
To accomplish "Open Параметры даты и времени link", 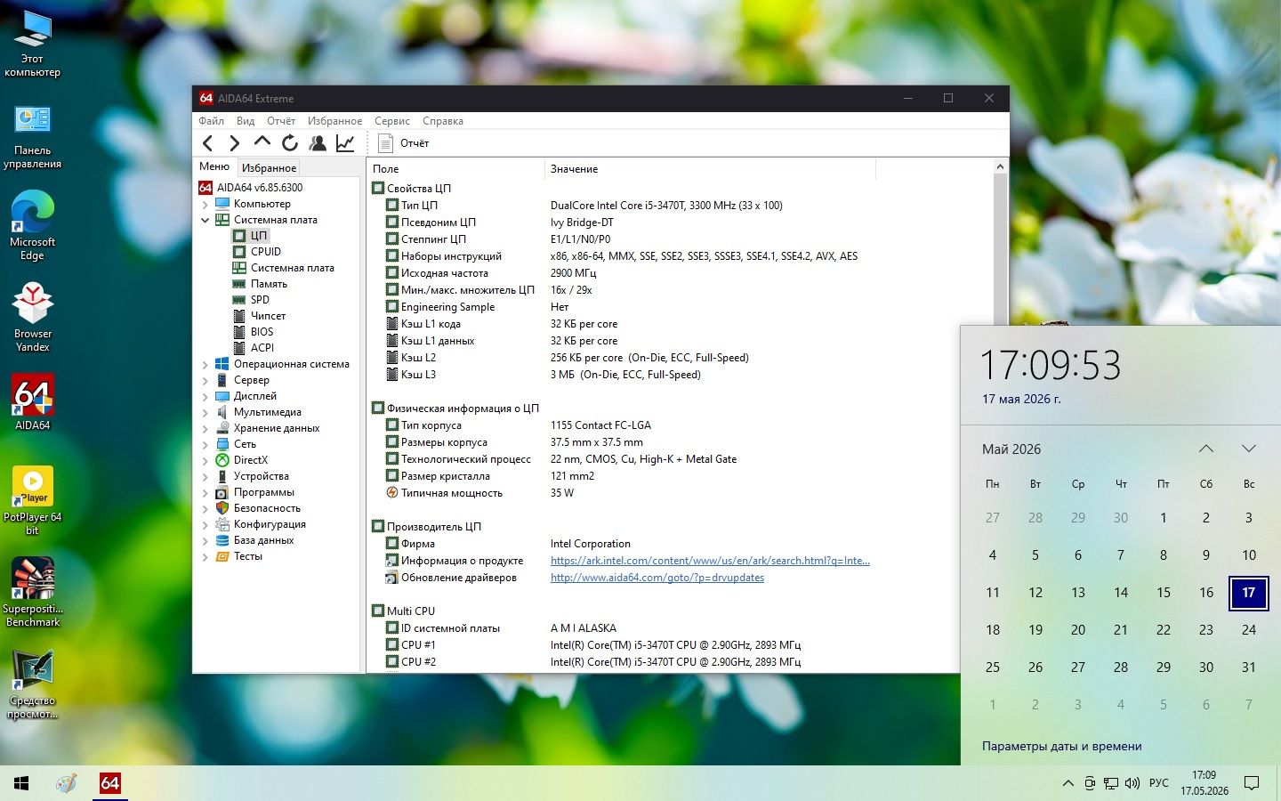I will click(x=1061, y=747).
